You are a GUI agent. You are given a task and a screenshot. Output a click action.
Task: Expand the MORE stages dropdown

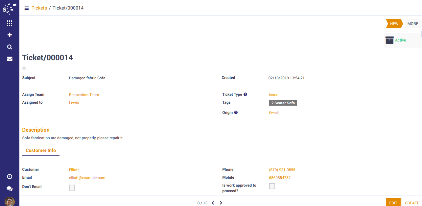412,24
